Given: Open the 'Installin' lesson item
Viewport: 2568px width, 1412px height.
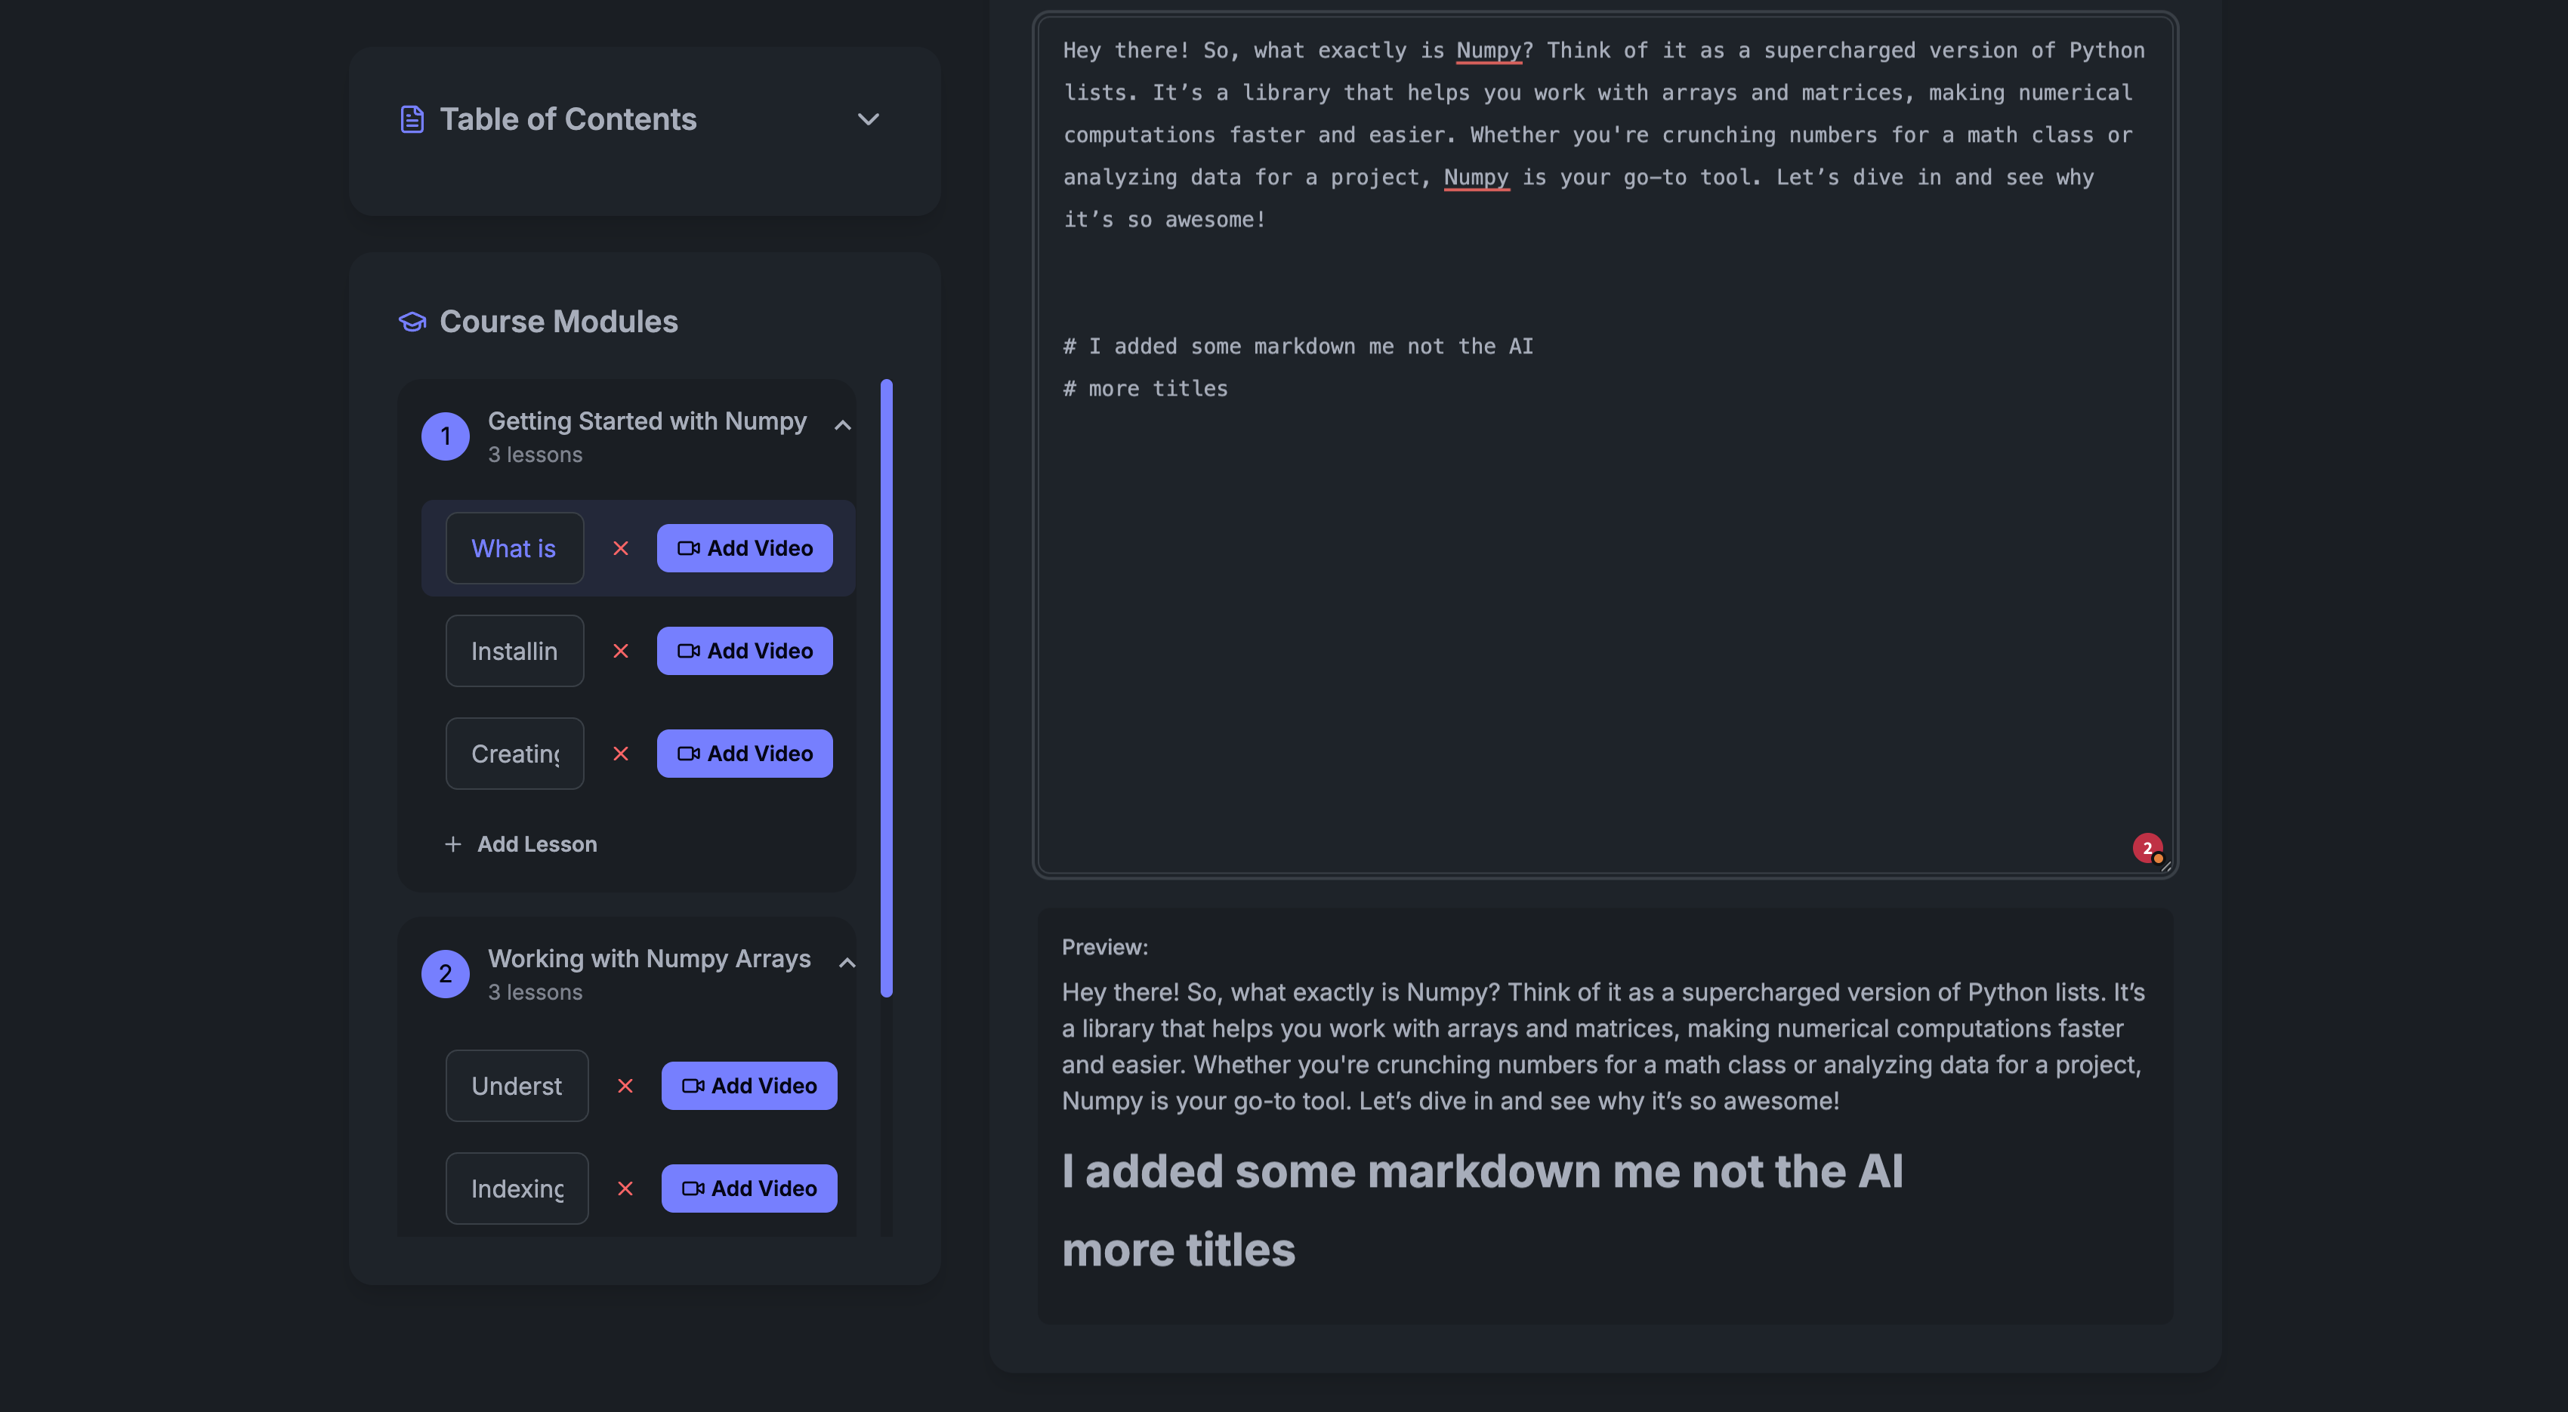Looking at the screenshot, I should [x=514, y=651].
